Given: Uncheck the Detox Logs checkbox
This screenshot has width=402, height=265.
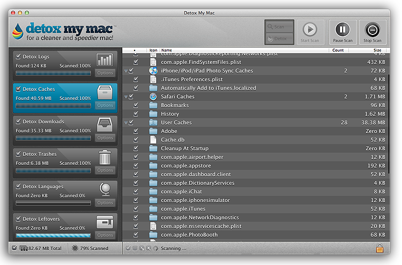Looking at the screenshot, I should (x=19, y=57).
